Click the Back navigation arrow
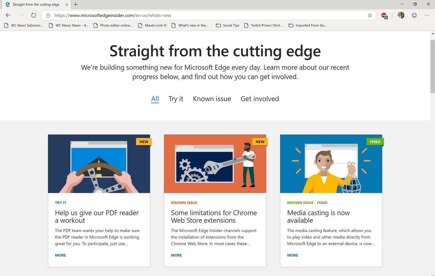 coord(8,15)
